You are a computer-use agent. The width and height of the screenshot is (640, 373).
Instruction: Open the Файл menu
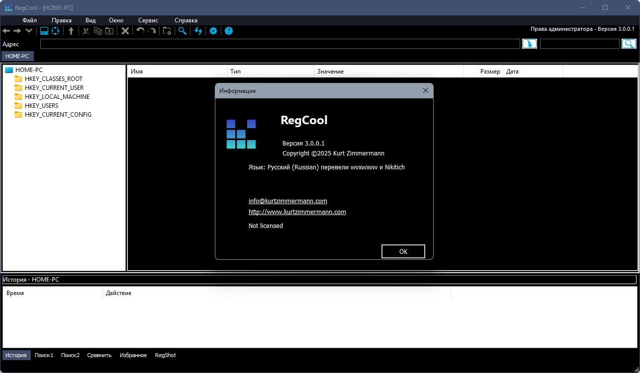tap(30, 20)
